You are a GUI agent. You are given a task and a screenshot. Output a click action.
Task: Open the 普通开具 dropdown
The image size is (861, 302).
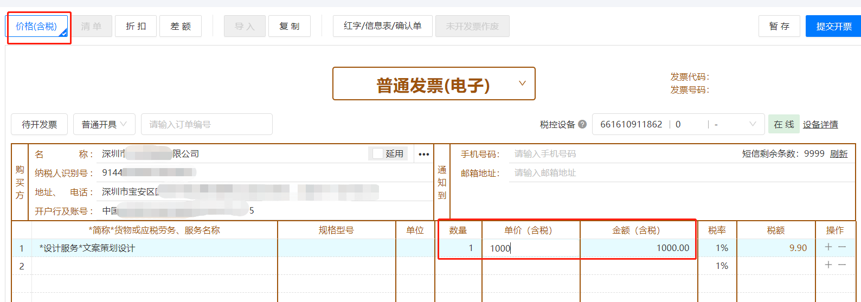point(104,124)
